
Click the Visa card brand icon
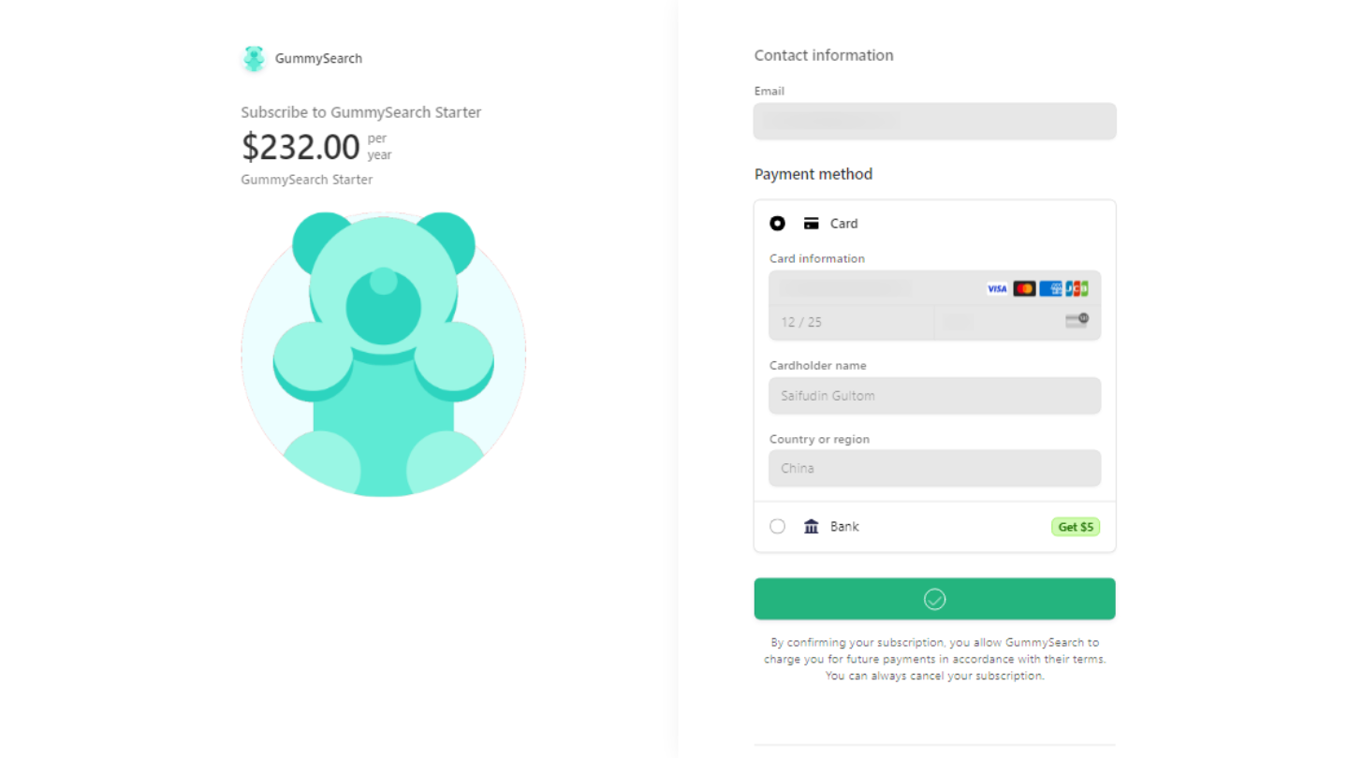[x=997, y=288]
